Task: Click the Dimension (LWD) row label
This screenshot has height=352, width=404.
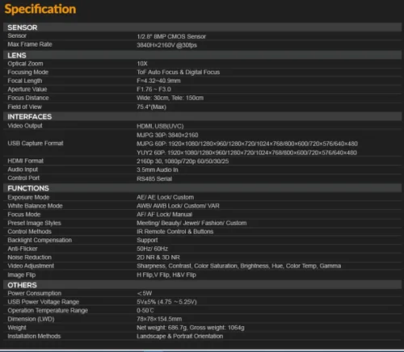Action: (x=31, y=319)
